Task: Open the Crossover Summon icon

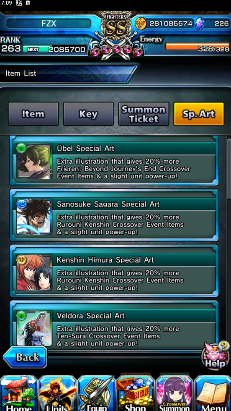Action: point(174,393)
